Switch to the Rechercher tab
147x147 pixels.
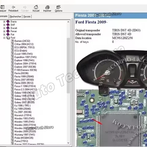[16, 17]
